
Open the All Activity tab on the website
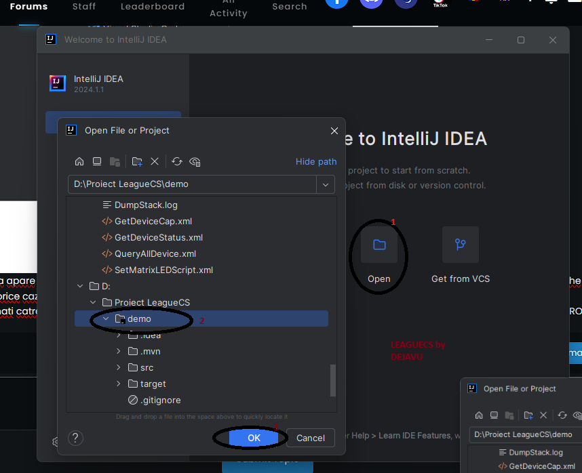point(229,9)
